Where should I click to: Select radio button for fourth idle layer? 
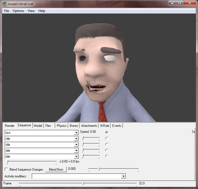[107, 156]
